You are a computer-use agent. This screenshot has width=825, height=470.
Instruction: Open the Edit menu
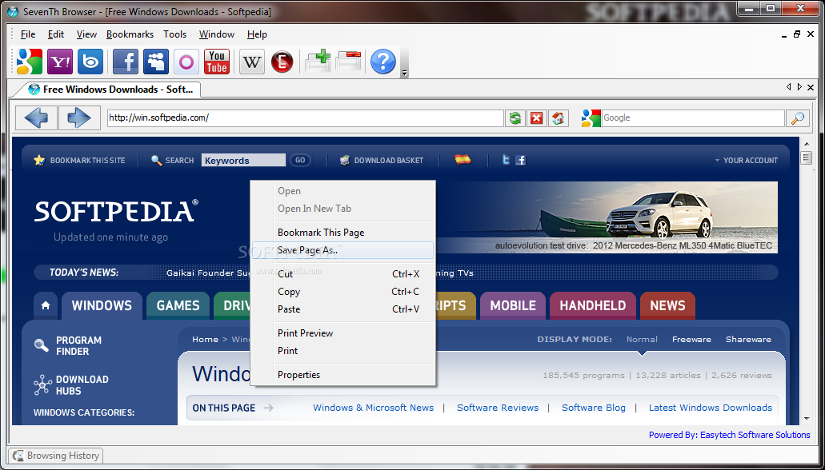56,34
